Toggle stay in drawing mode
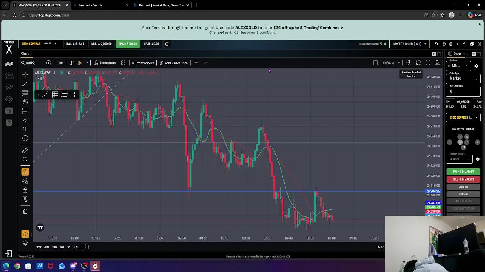The width and height of the screenshot is (485, 272). pos(25,181)
